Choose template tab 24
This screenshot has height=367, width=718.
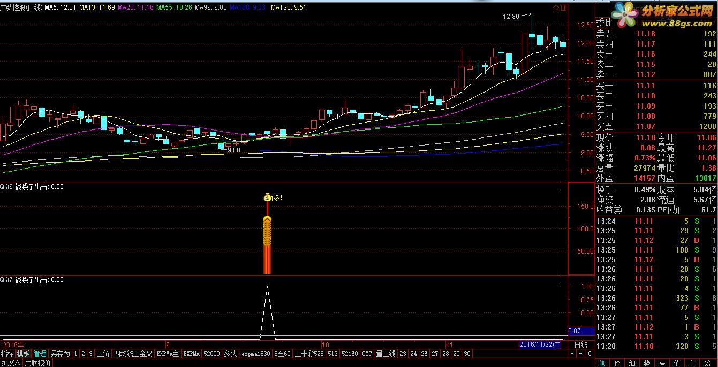413,354
